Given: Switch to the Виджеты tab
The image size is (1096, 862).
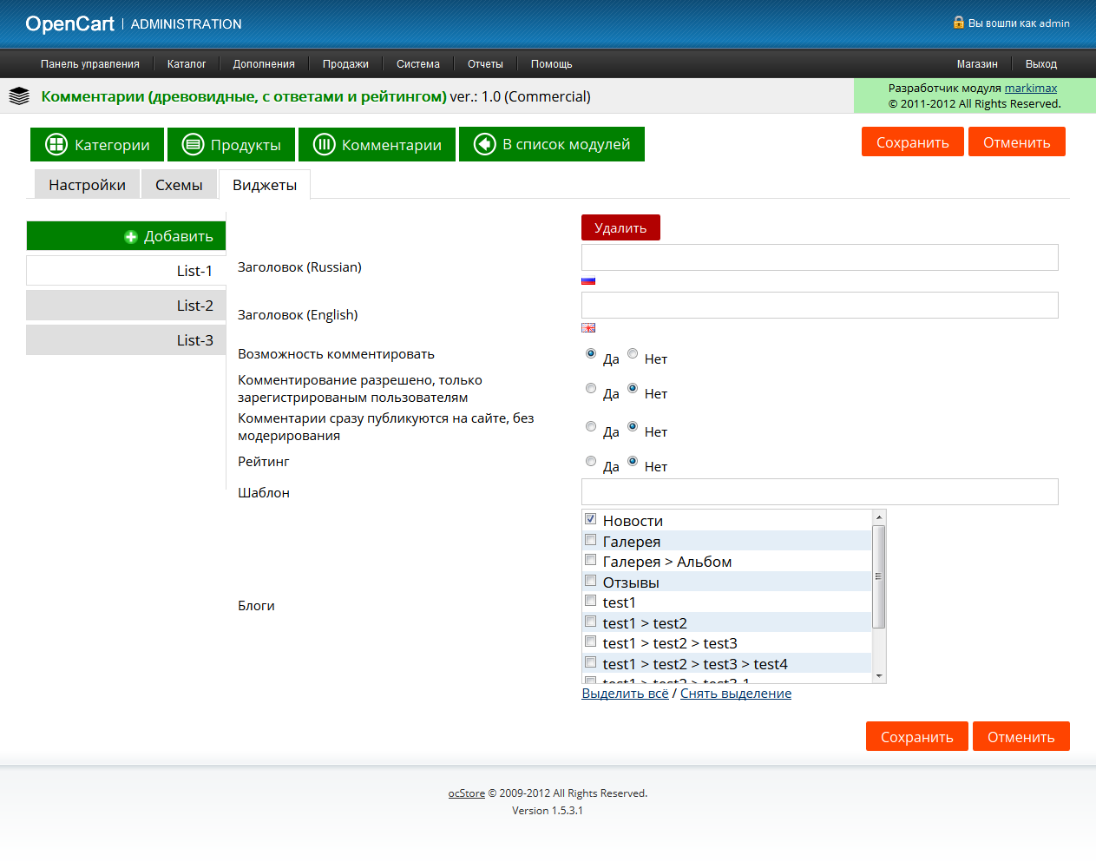Looking at the screenshot, I should [265, 185].
